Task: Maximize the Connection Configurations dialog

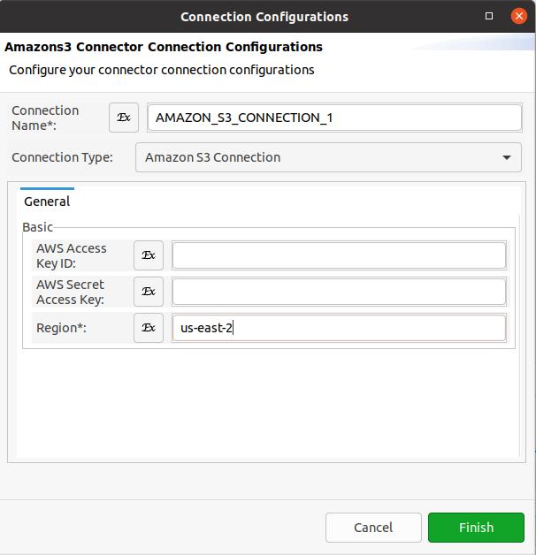Action: (489, 16)
